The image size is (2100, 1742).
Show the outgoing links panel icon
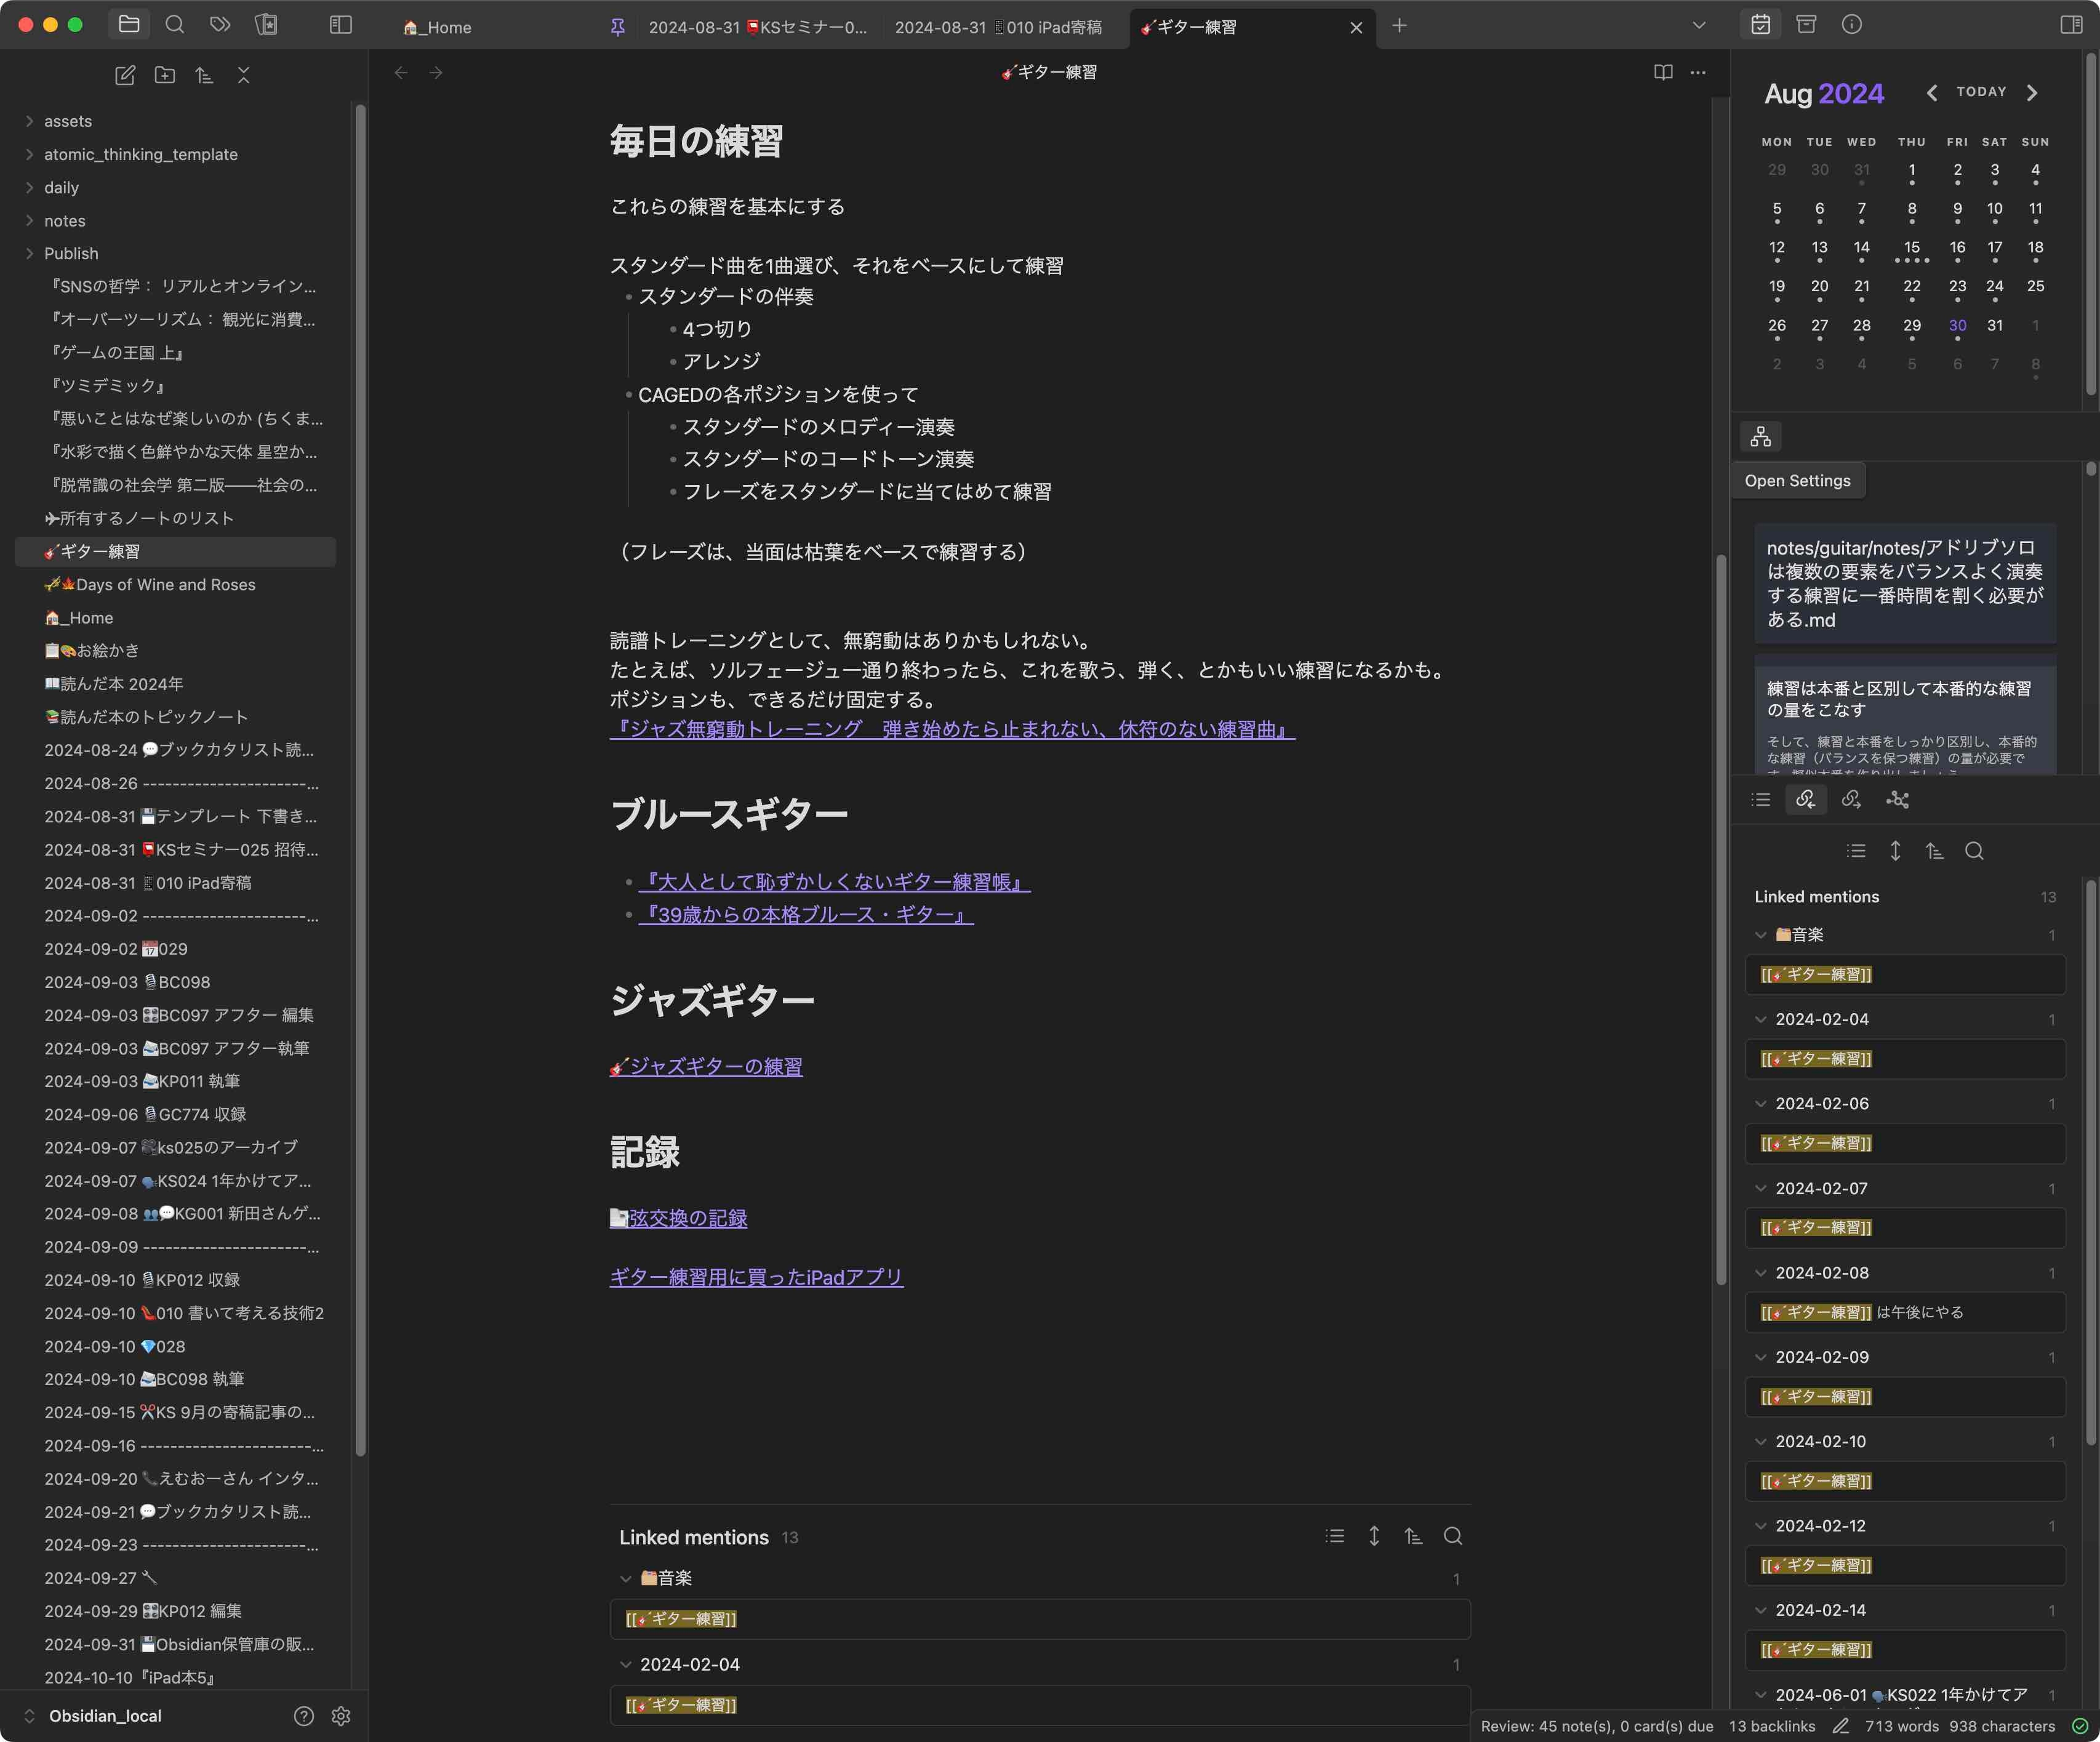pos(1852,800)
